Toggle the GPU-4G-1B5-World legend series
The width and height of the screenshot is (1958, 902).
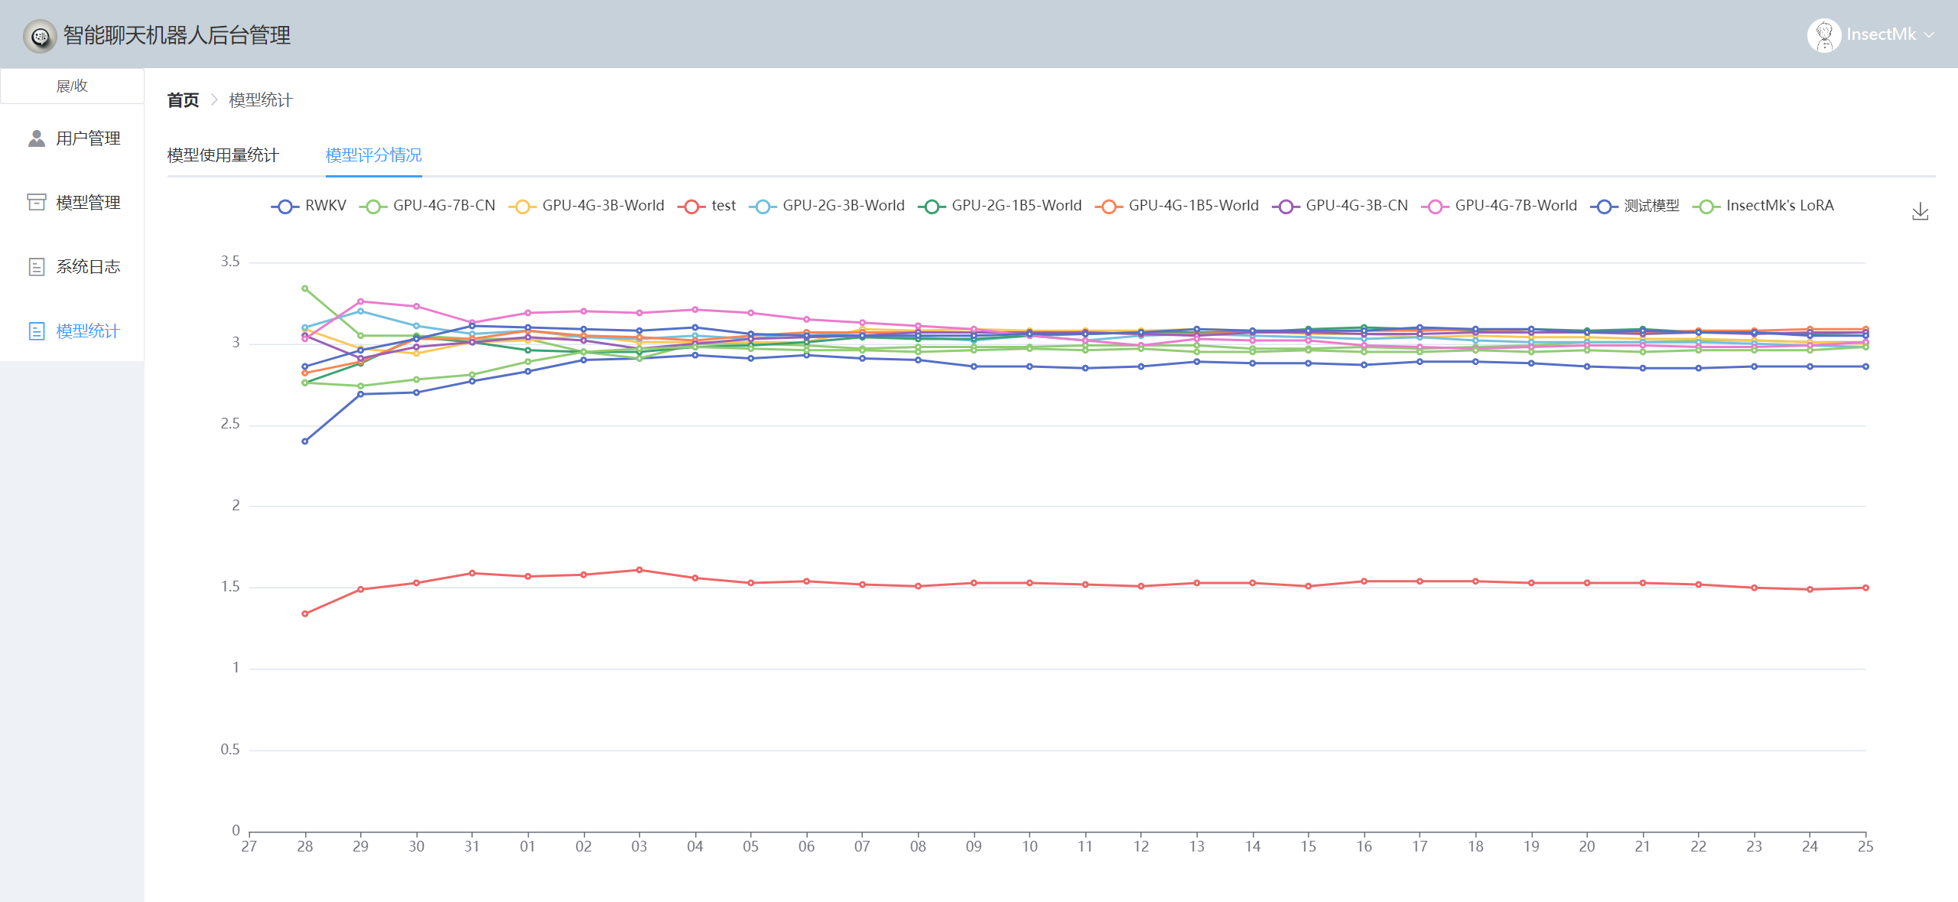(x=1177, y=206)
